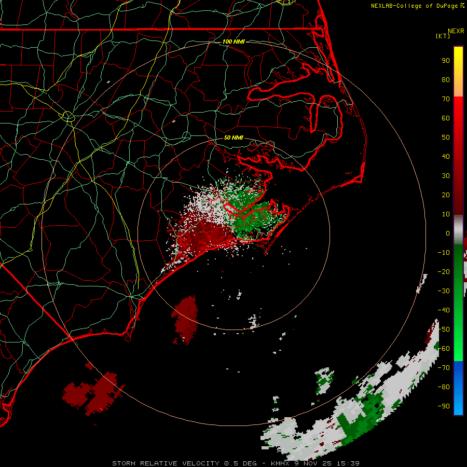Click the -70 scale value
The width and height of the screenshot is (467, 467).
coord(444,368)
